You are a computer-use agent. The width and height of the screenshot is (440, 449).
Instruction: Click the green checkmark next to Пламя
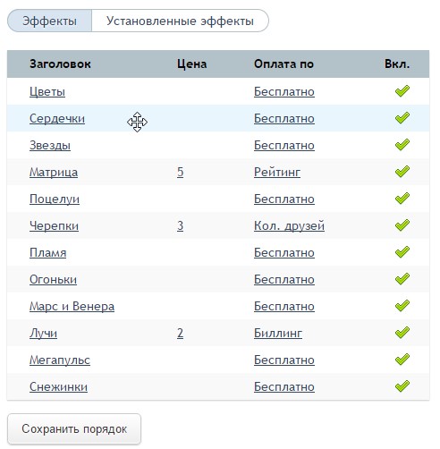(402, 252)
